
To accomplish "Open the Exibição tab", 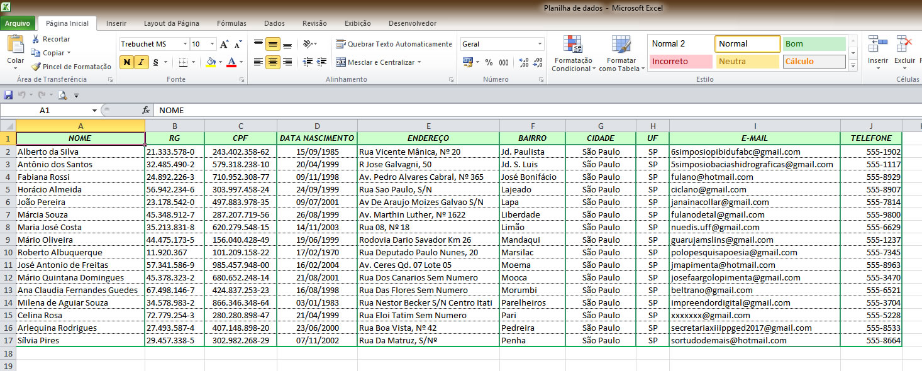I will point(358,23).
